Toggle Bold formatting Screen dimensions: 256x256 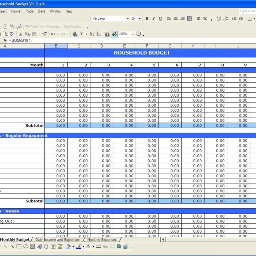click(147, 18)
